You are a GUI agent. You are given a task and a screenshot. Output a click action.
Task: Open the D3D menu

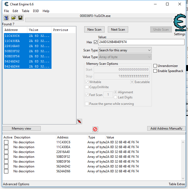coord(36,11)
